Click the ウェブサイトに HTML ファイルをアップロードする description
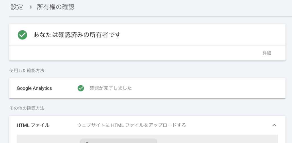This screenshot has width=292, height=143. [131, 125]
